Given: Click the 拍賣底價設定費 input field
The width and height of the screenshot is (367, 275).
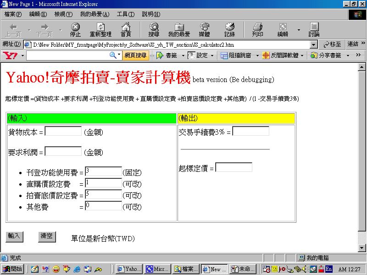Looking at the screenshot, I should pos(104,194).
